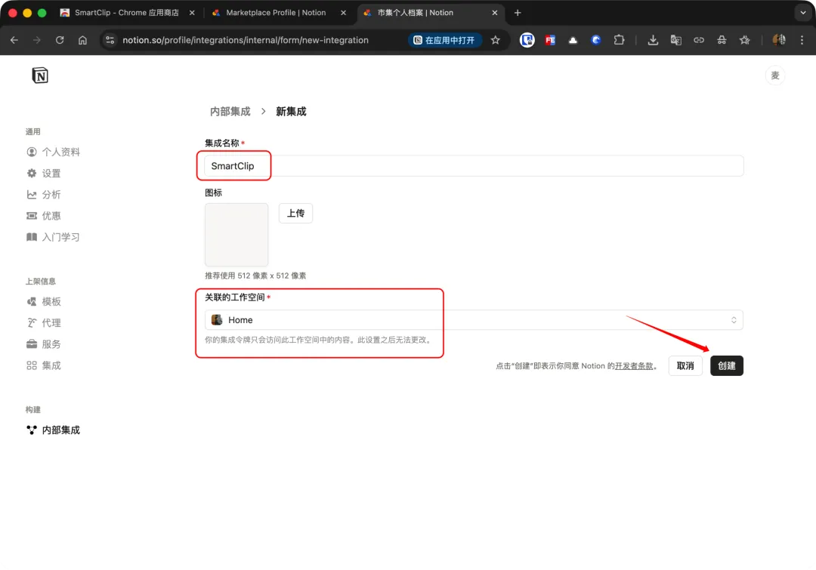Viewport: 816px width, 570px height.
Task: Open 入门学习 sidebar item
Action: click(x=53, y=237)
